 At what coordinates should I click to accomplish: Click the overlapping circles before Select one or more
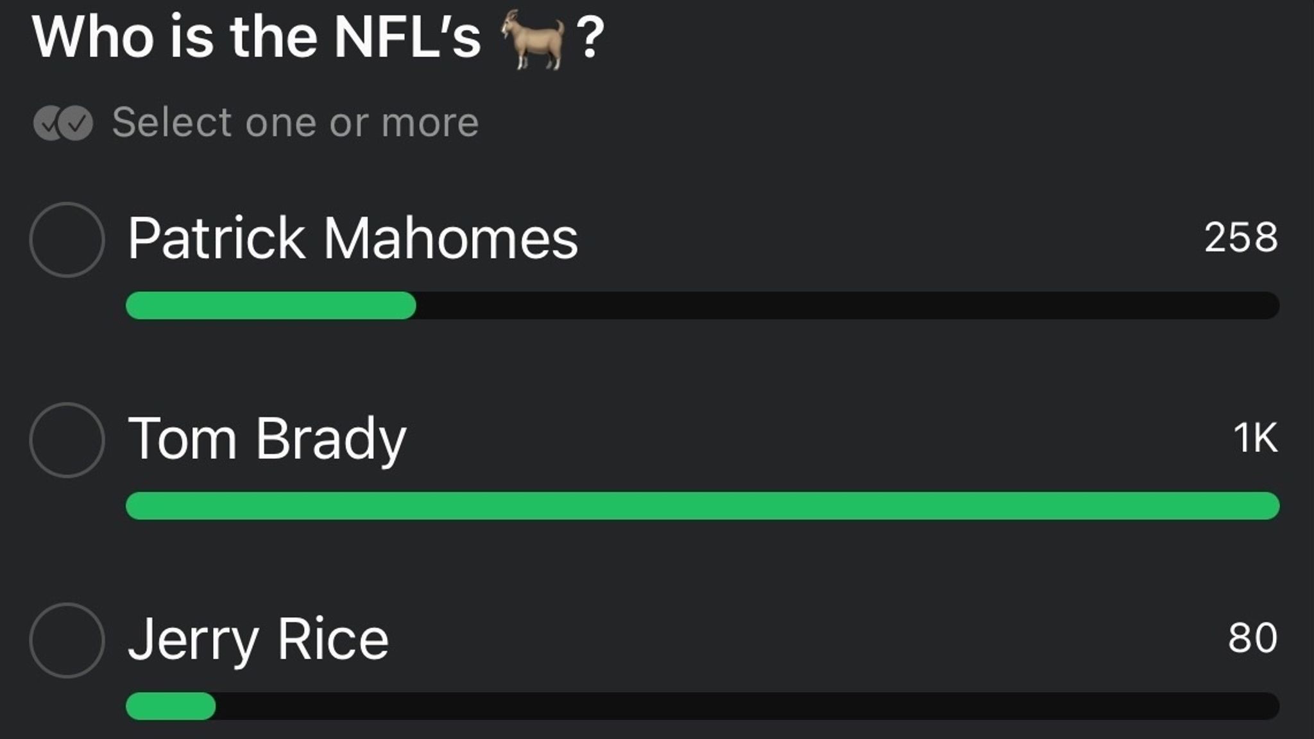[63, 122]
